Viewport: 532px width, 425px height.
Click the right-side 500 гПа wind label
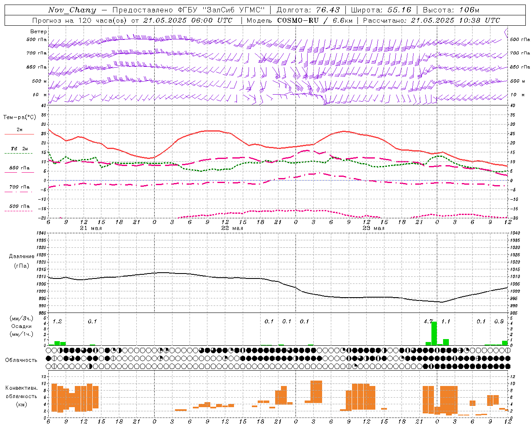pos(520,39)
